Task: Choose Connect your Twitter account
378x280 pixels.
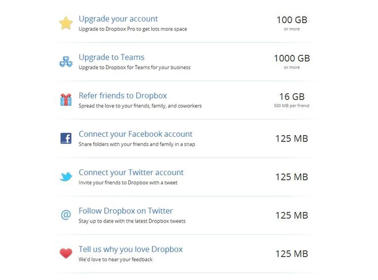Action: (131, 173)
